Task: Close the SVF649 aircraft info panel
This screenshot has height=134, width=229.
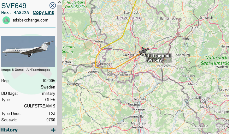Action: tap(53, 6)
